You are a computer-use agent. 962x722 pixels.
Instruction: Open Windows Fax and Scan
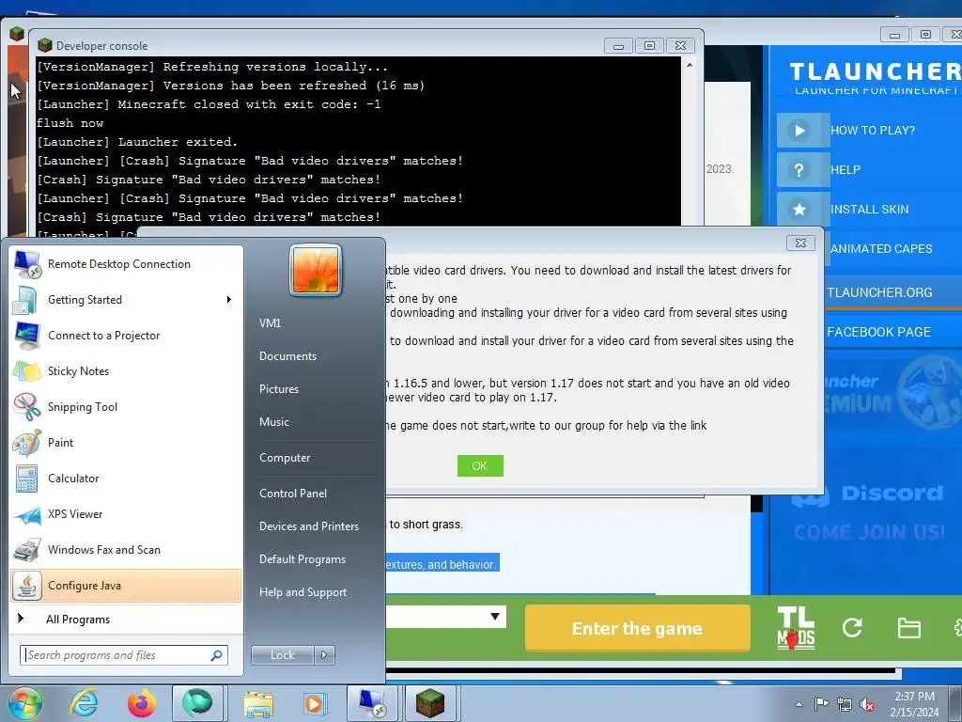126,549
